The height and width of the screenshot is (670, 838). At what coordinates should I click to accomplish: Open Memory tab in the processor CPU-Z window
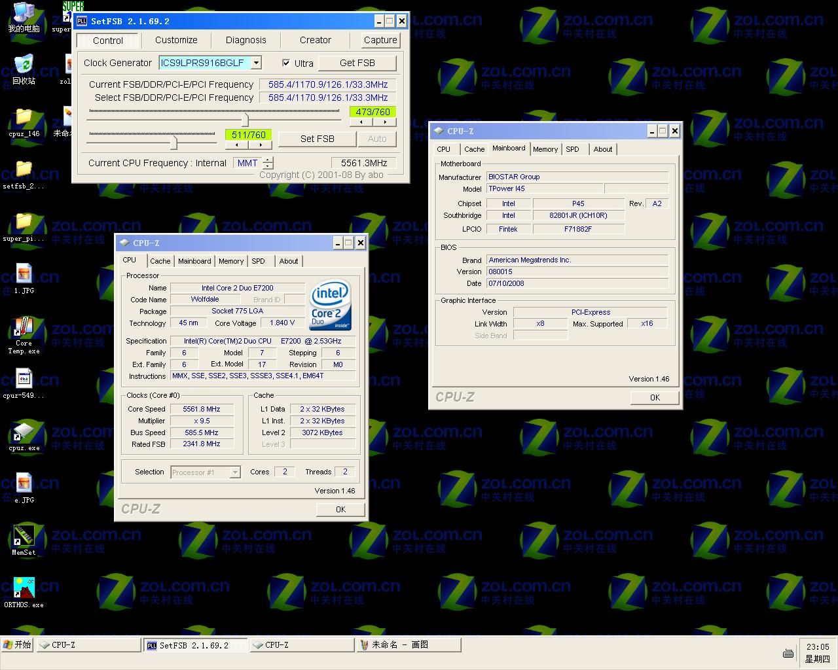tap(231, 261)
